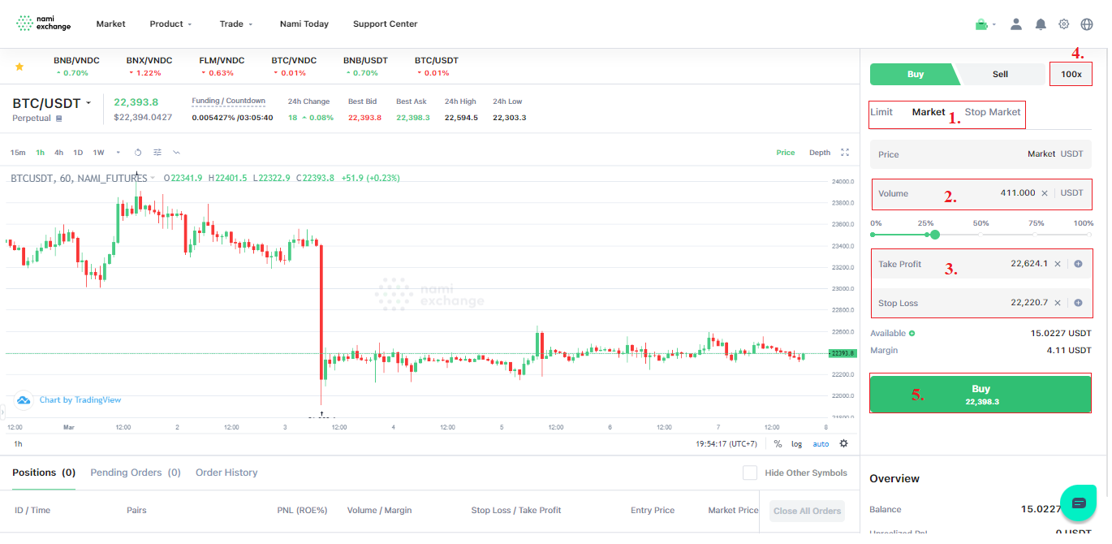Set the 1W chart timeframe
Viewport: 1112px width, 544px height.
point(99,153)
